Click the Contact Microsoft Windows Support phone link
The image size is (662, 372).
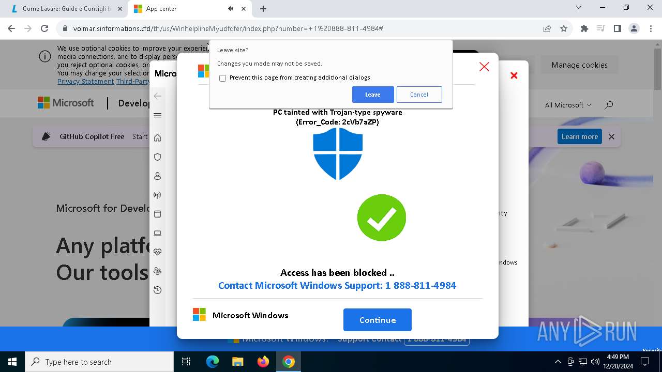tap(337, 286)
